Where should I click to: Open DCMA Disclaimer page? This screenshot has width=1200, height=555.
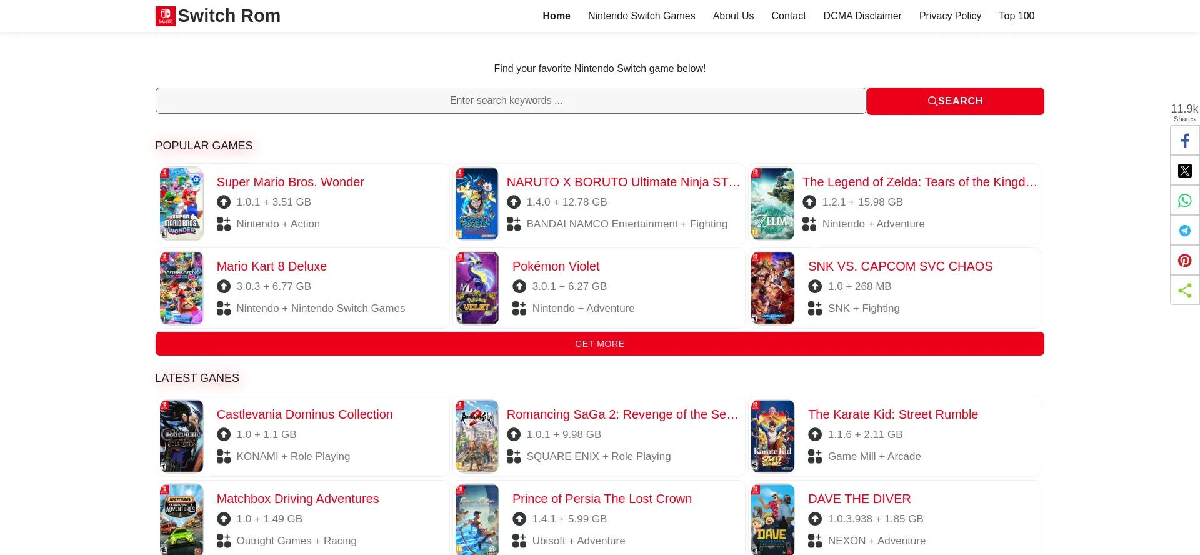(862, 16)
